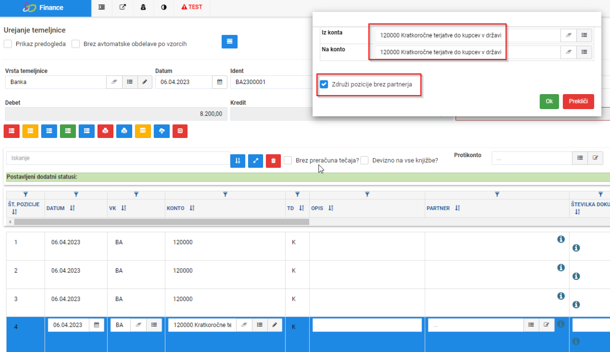Edit konto with pencil in row 4

tap(275, 325)
